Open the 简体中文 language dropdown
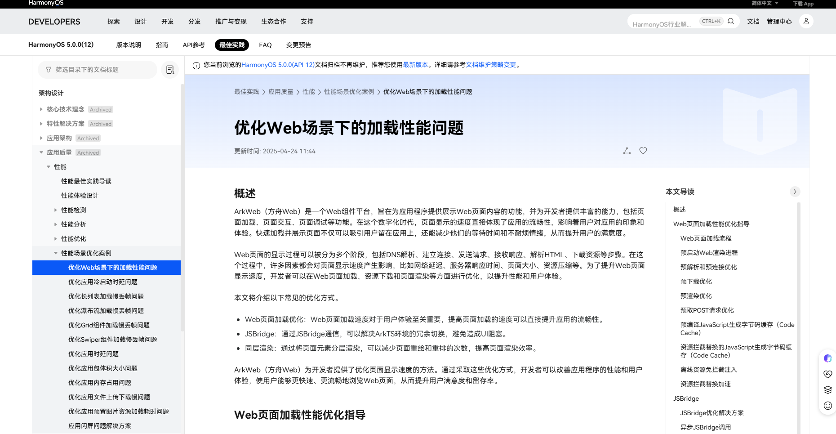836x434 pixels. click(x=765, y=3)
